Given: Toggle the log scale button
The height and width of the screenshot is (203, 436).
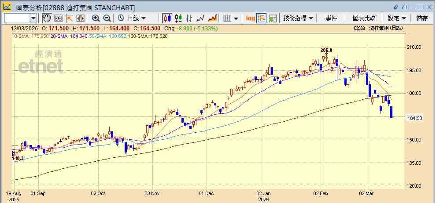Looking at the screenshot, I should (x=250, y=18).
